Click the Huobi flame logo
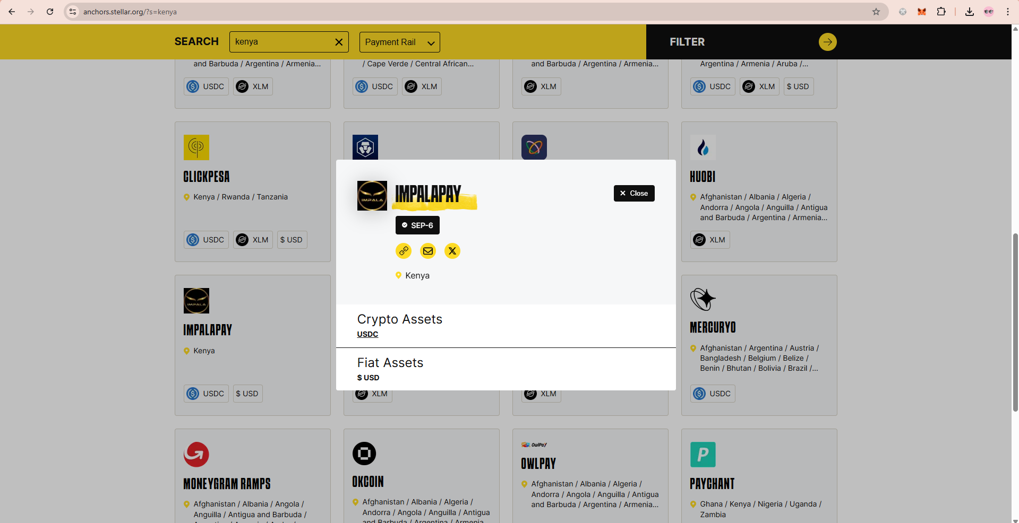 click(x=703, y=147)
